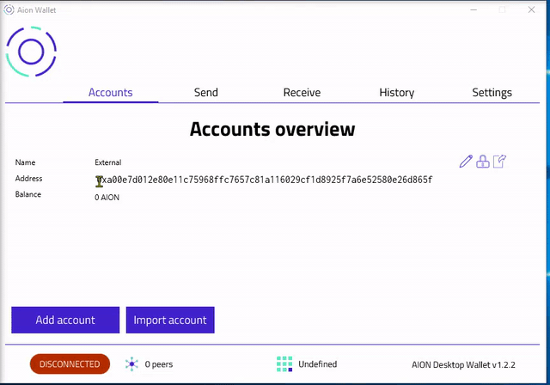Click AION Desktop Wallet v1.2.2 version text
Image resolution: width=550 pixels, height=385 pixels.
pyautogui.click(x=463, y=364)
